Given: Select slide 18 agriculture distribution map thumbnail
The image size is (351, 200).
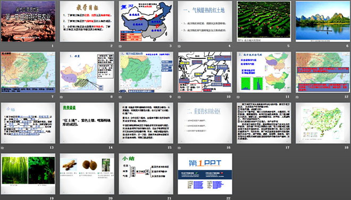Looking at the screenshot, I should point(323,123).
